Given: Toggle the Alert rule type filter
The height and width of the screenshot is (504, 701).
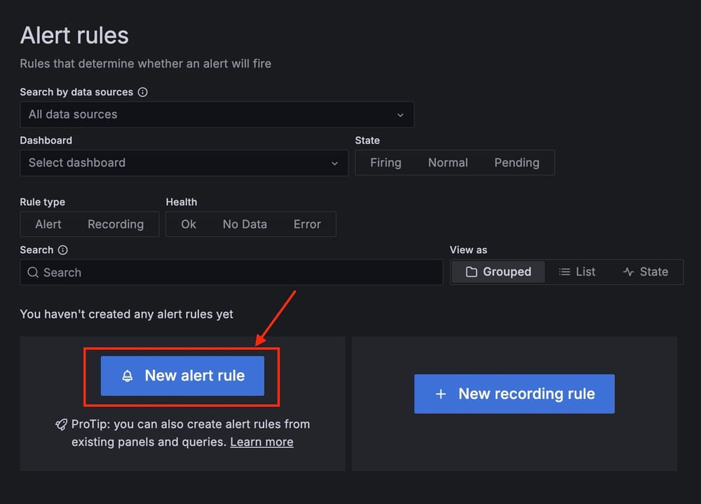Looking at the screenshot, I should pyautogui.click(x=47, y=224).
